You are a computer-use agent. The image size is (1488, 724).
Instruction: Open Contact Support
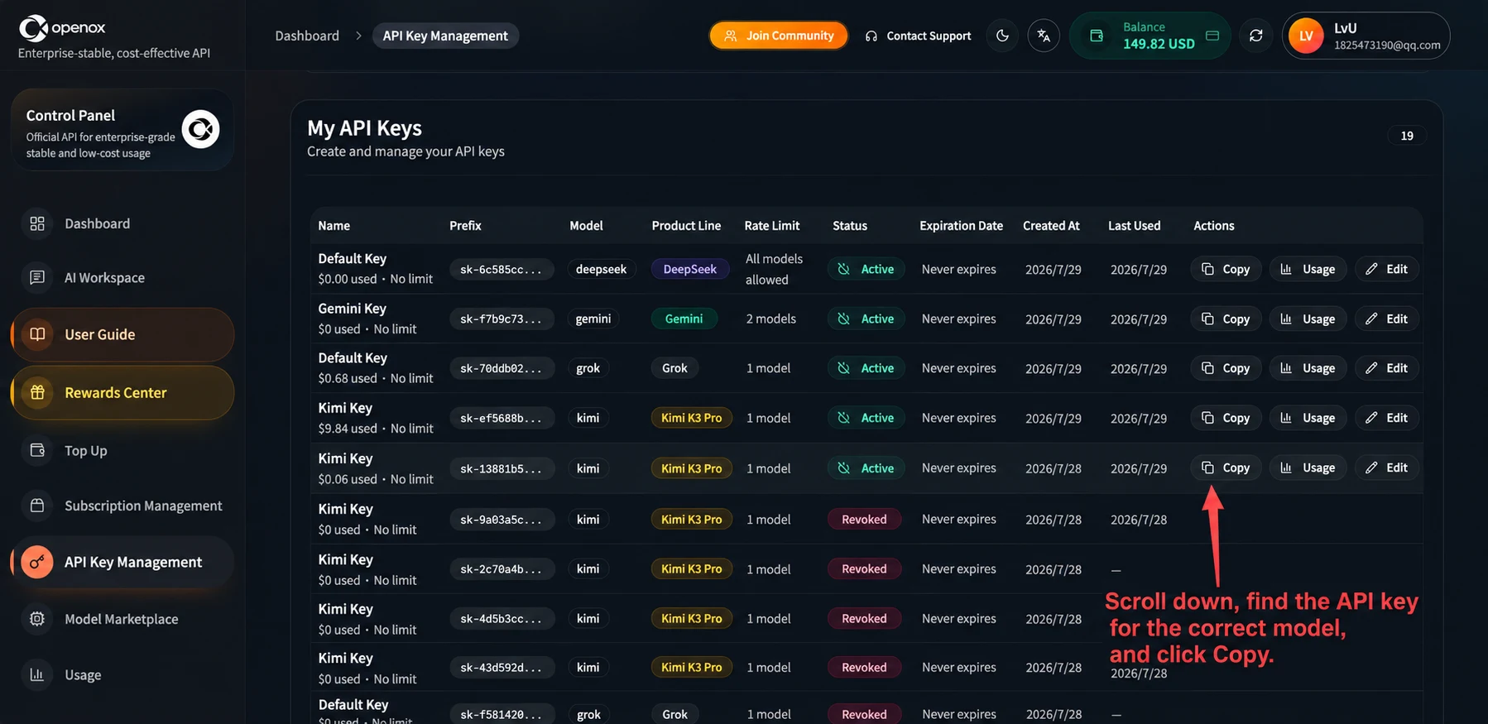coord(918,36)
